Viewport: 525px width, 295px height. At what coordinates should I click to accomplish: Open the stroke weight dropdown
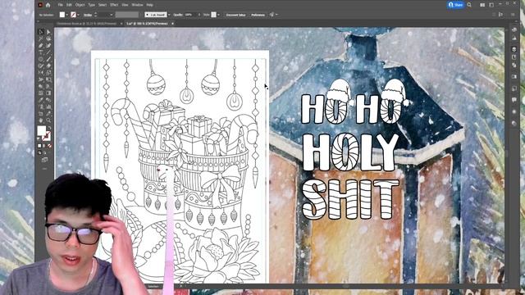(112, 15)
